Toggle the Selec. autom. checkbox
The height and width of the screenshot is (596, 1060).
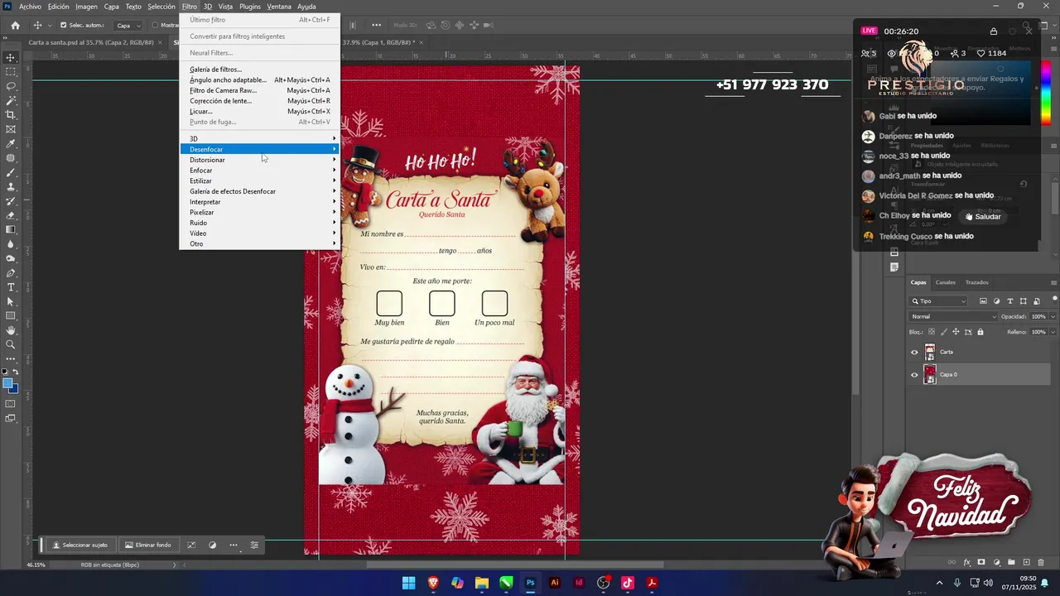tap(62, 26)
